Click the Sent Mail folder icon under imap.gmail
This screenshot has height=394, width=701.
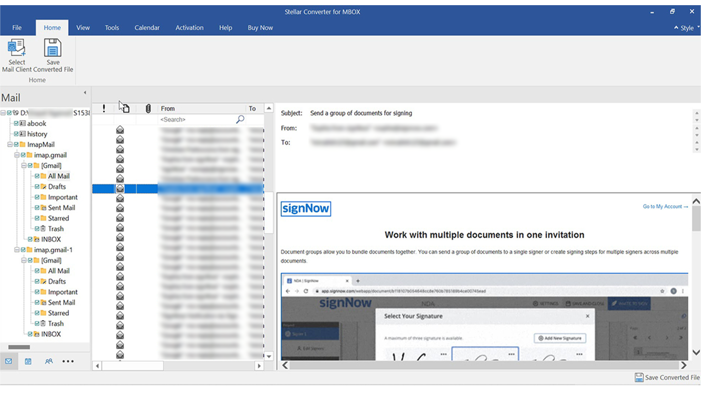(44, 208)
